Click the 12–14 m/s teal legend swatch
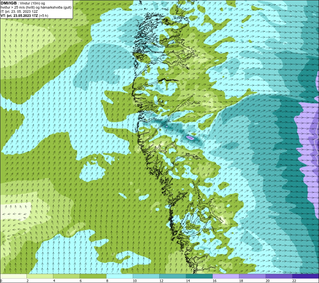 pyautogui.click(x=173, y=276)
